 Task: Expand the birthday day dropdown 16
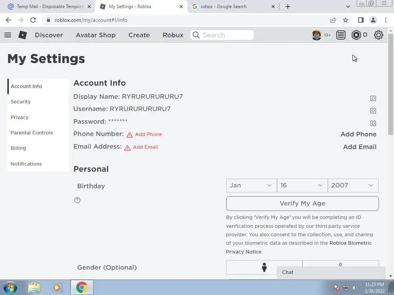(302, 186)
